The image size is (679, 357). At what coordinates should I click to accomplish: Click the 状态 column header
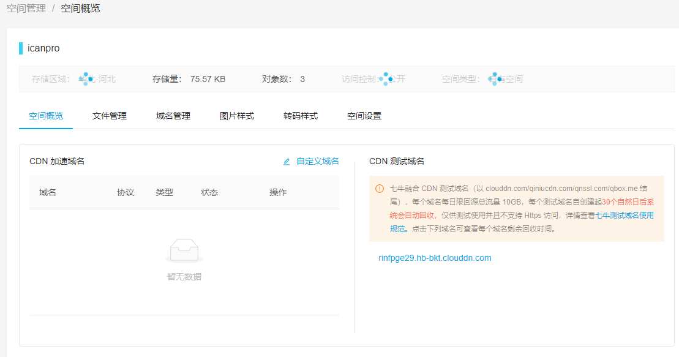209,192
